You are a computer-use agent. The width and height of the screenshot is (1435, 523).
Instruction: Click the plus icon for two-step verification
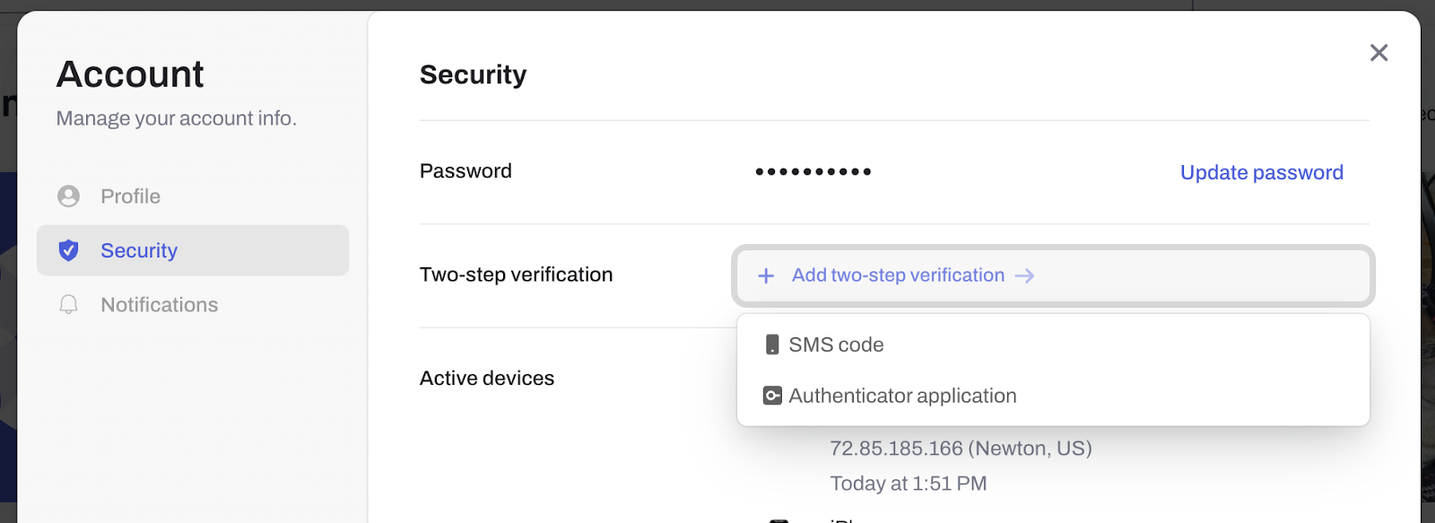[766, 275]
